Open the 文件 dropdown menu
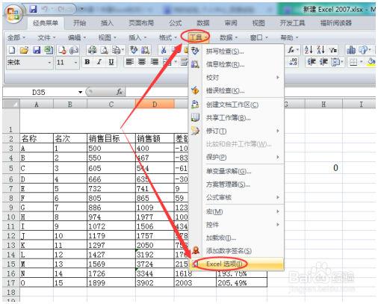Viewport: 378px width, 304px height. [x=46, y=37]
